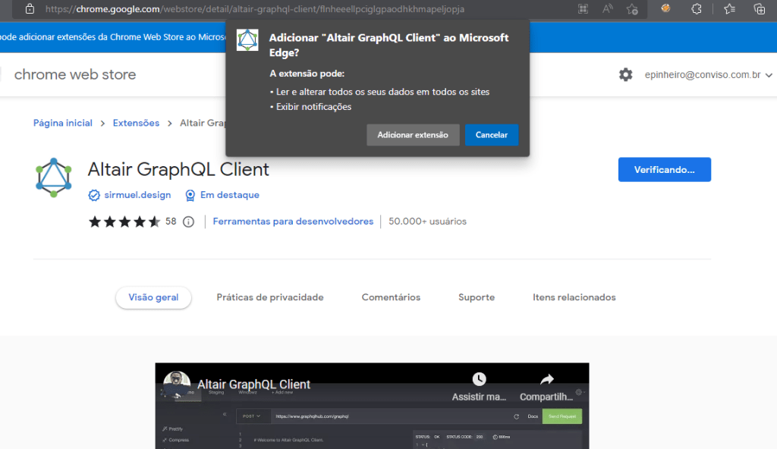Screen dimensions: 777x449
Task: Click the chrome web store title
Action: 75,74
